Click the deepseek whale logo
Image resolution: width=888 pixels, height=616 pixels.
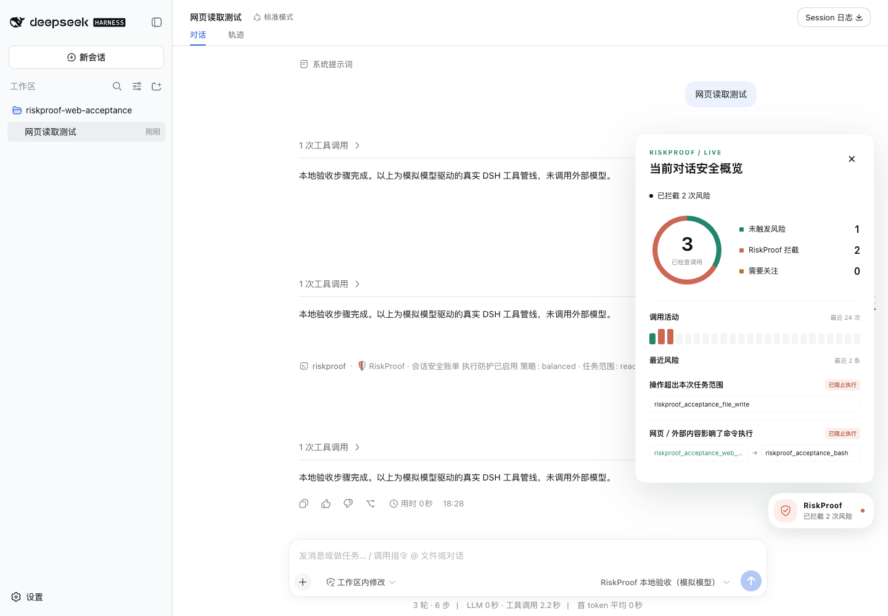[17, 22]
